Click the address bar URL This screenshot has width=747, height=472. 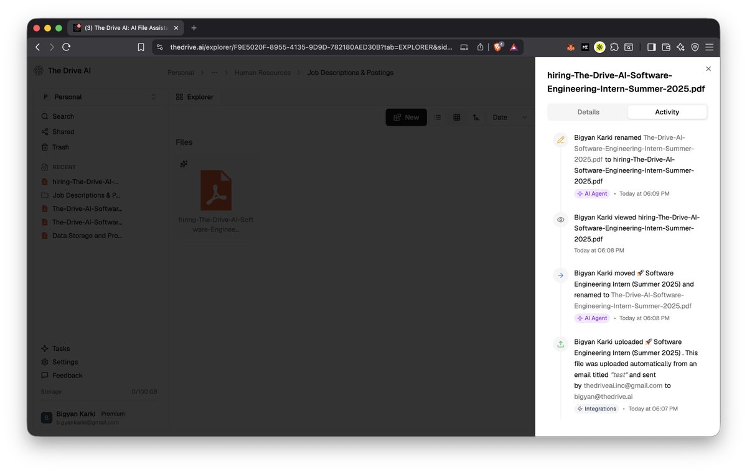[311, 47]
